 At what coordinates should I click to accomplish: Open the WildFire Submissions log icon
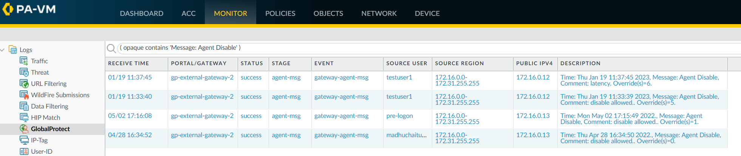[24, 95]
